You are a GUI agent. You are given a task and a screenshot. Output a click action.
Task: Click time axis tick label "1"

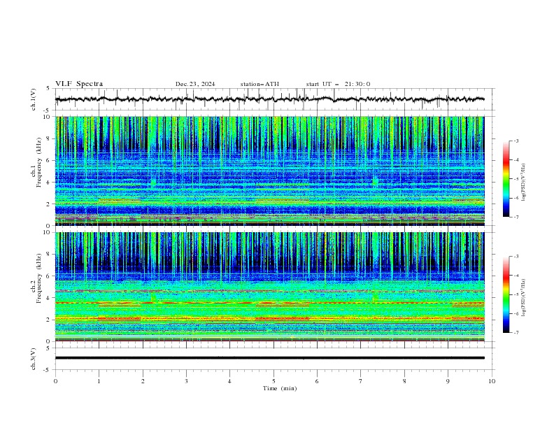click(x=99, y=381)
